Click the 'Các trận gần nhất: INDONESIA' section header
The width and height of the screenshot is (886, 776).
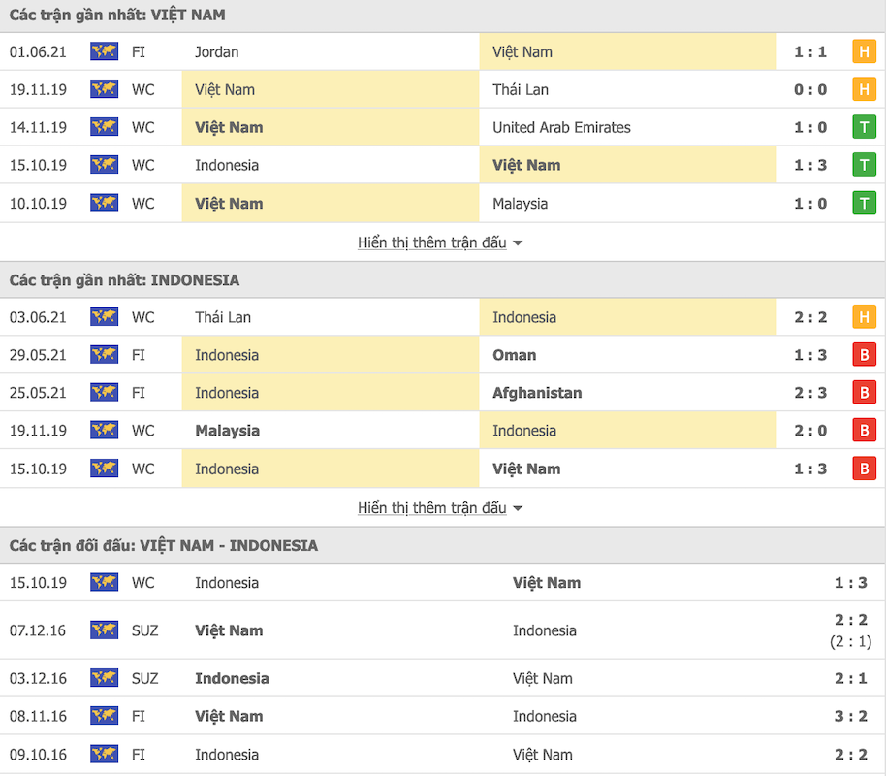(x=125, y=280)
